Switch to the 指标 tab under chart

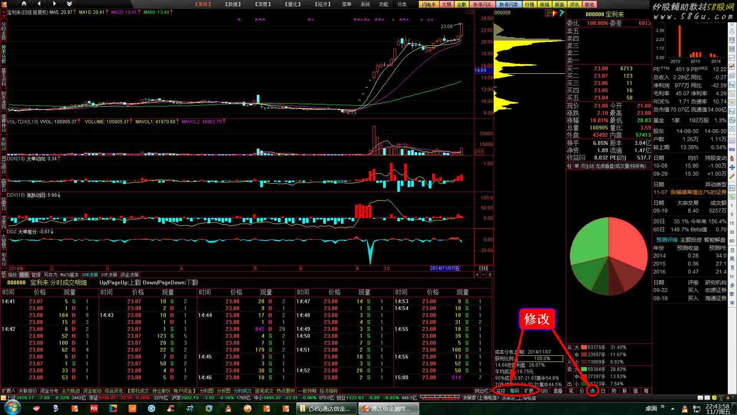click(x=12, y=275)
